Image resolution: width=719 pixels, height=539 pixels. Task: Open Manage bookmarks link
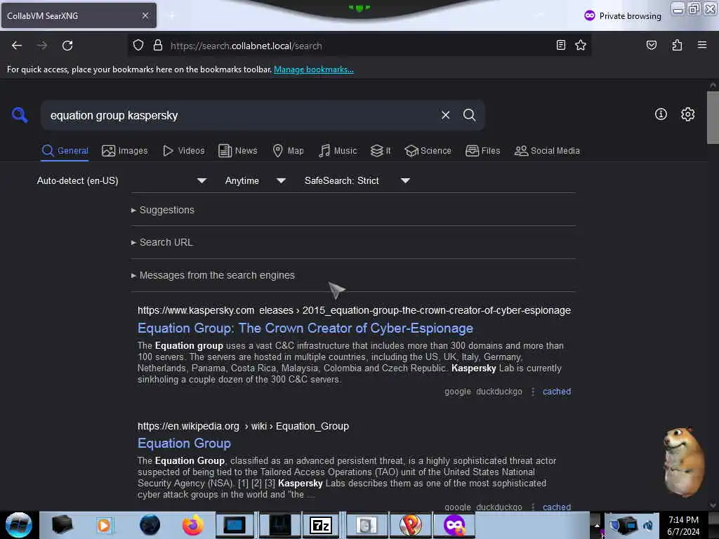click(x=314, y=69)
